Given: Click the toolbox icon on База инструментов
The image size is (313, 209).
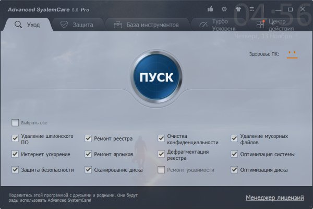Looking at the screenshot, I should point(118,25).
